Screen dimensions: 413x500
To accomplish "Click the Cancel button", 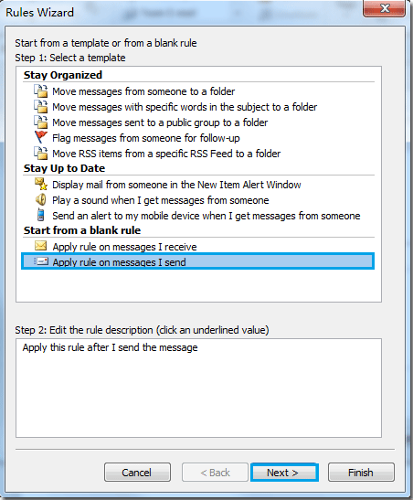I will click(137, 473).
